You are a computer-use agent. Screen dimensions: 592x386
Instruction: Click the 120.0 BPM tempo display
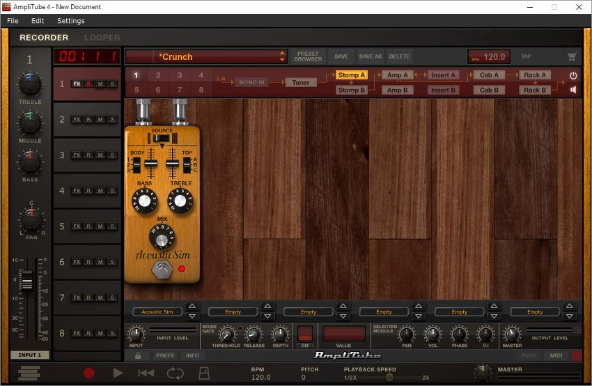click(x=489, y=56)
